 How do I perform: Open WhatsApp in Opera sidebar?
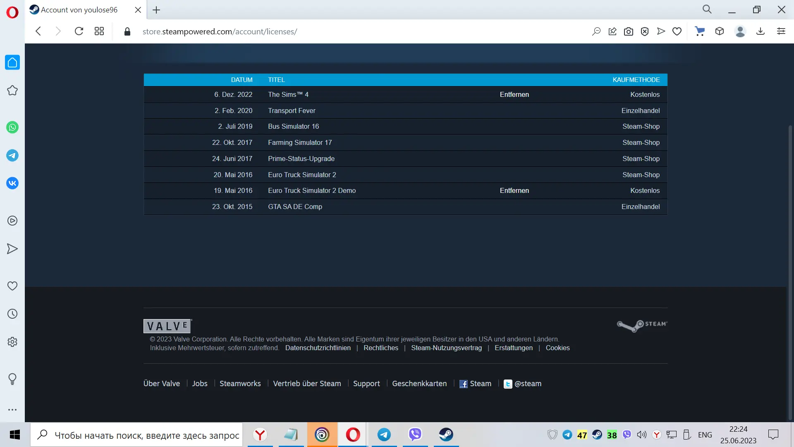12,127
